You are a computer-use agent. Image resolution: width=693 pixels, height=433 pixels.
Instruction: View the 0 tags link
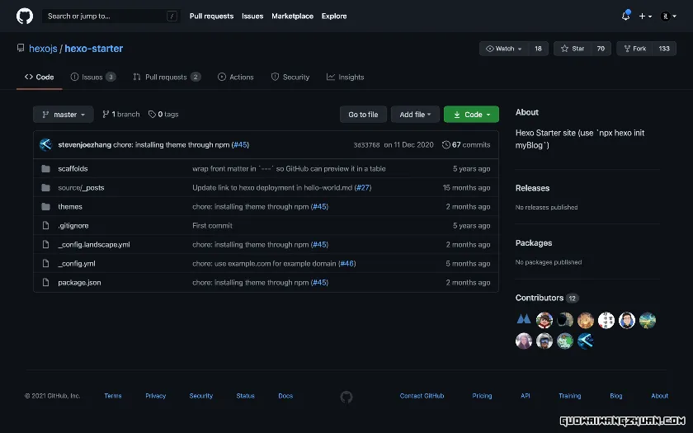click(163, 115)
